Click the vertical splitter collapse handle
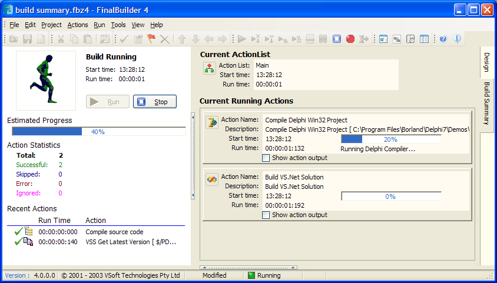The image size is (497, 283). [193, 157]
